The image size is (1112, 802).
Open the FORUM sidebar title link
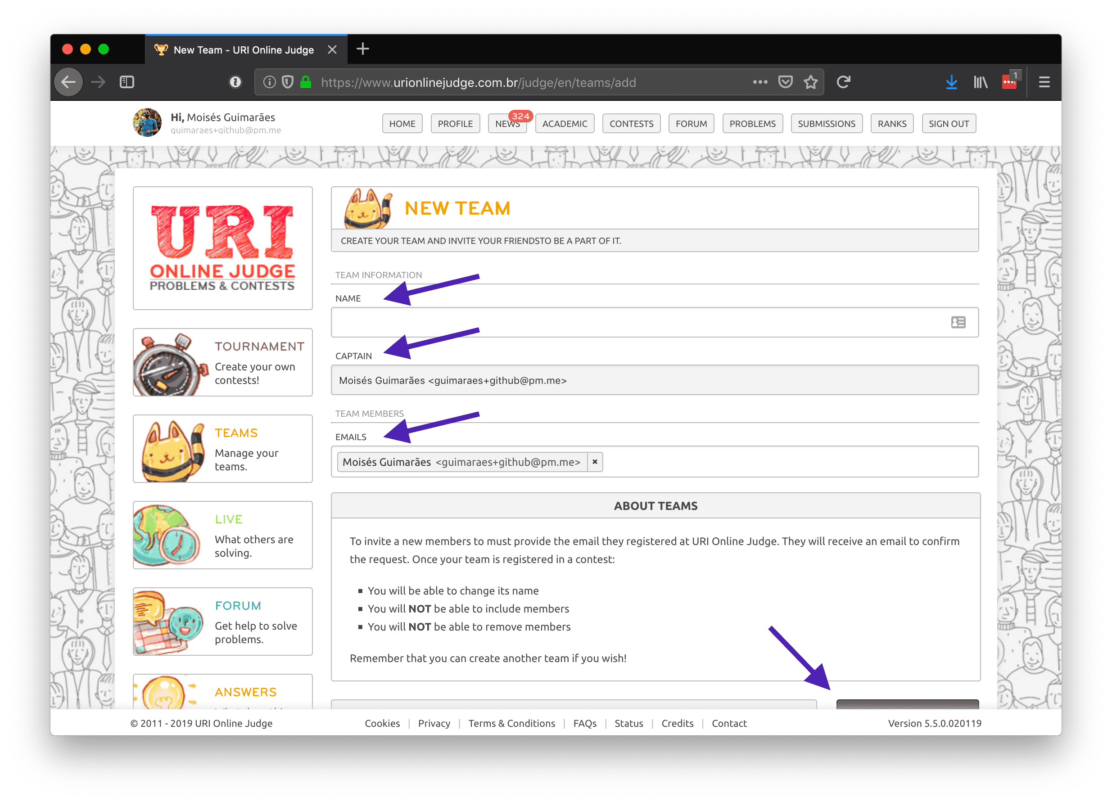pos(238,605)
